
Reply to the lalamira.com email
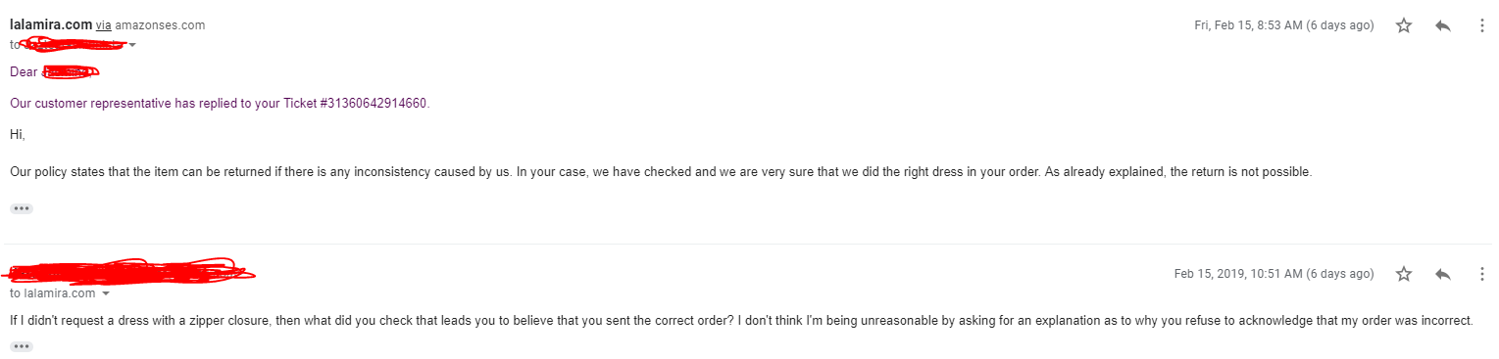click(x=1442, y=26)
